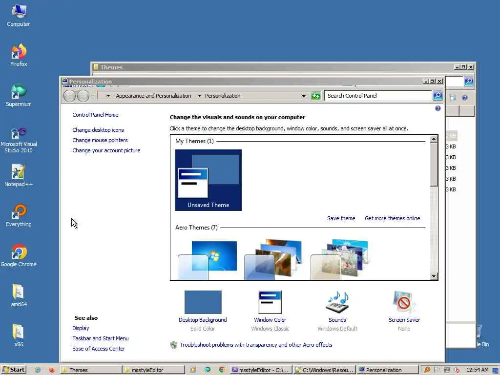
Task: Expand the dropdown arrow before Appearance and Personalization
Action: coord(108,96)
